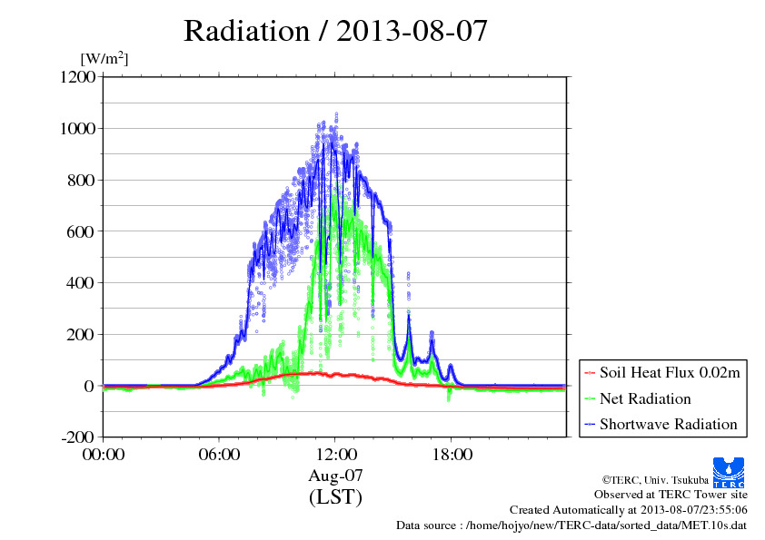Click the '[W/m2]' axis unit label

tap(104, 58)
